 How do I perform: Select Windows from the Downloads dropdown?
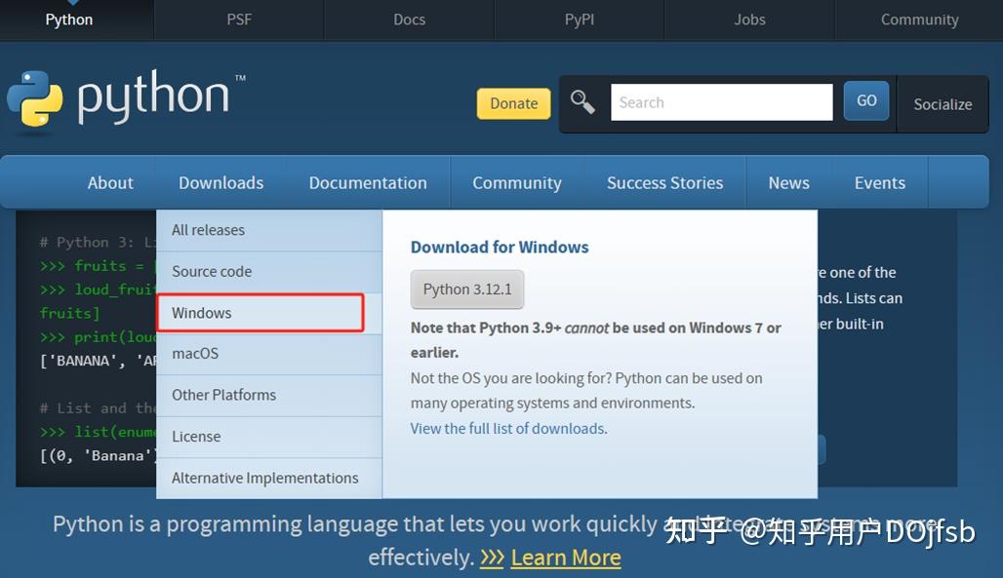tap(201, 313)
